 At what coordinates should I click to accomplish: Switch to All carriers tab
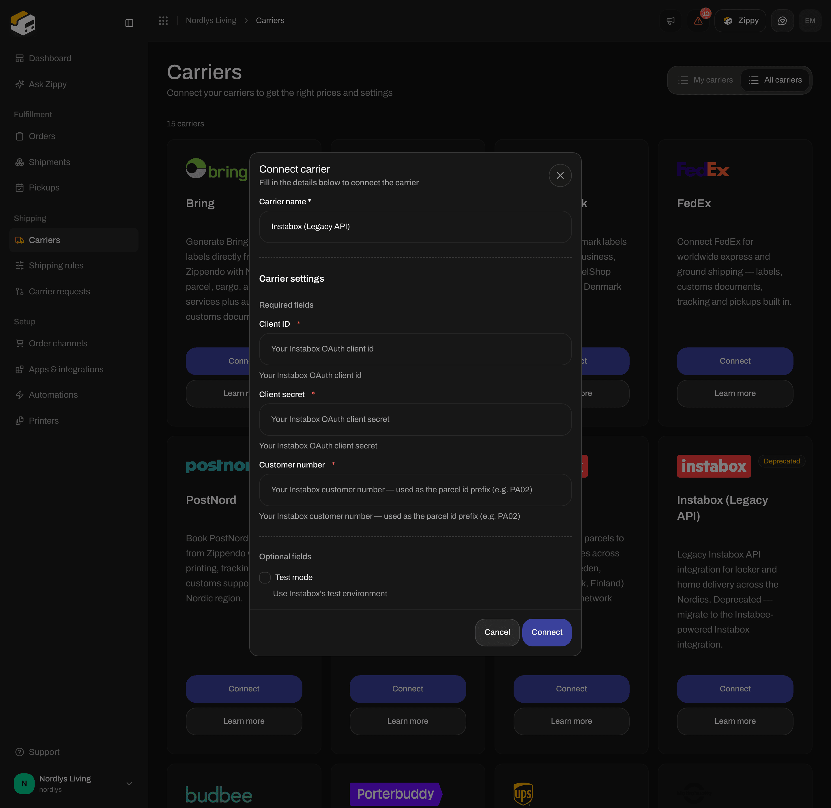[x=775, y=80]
